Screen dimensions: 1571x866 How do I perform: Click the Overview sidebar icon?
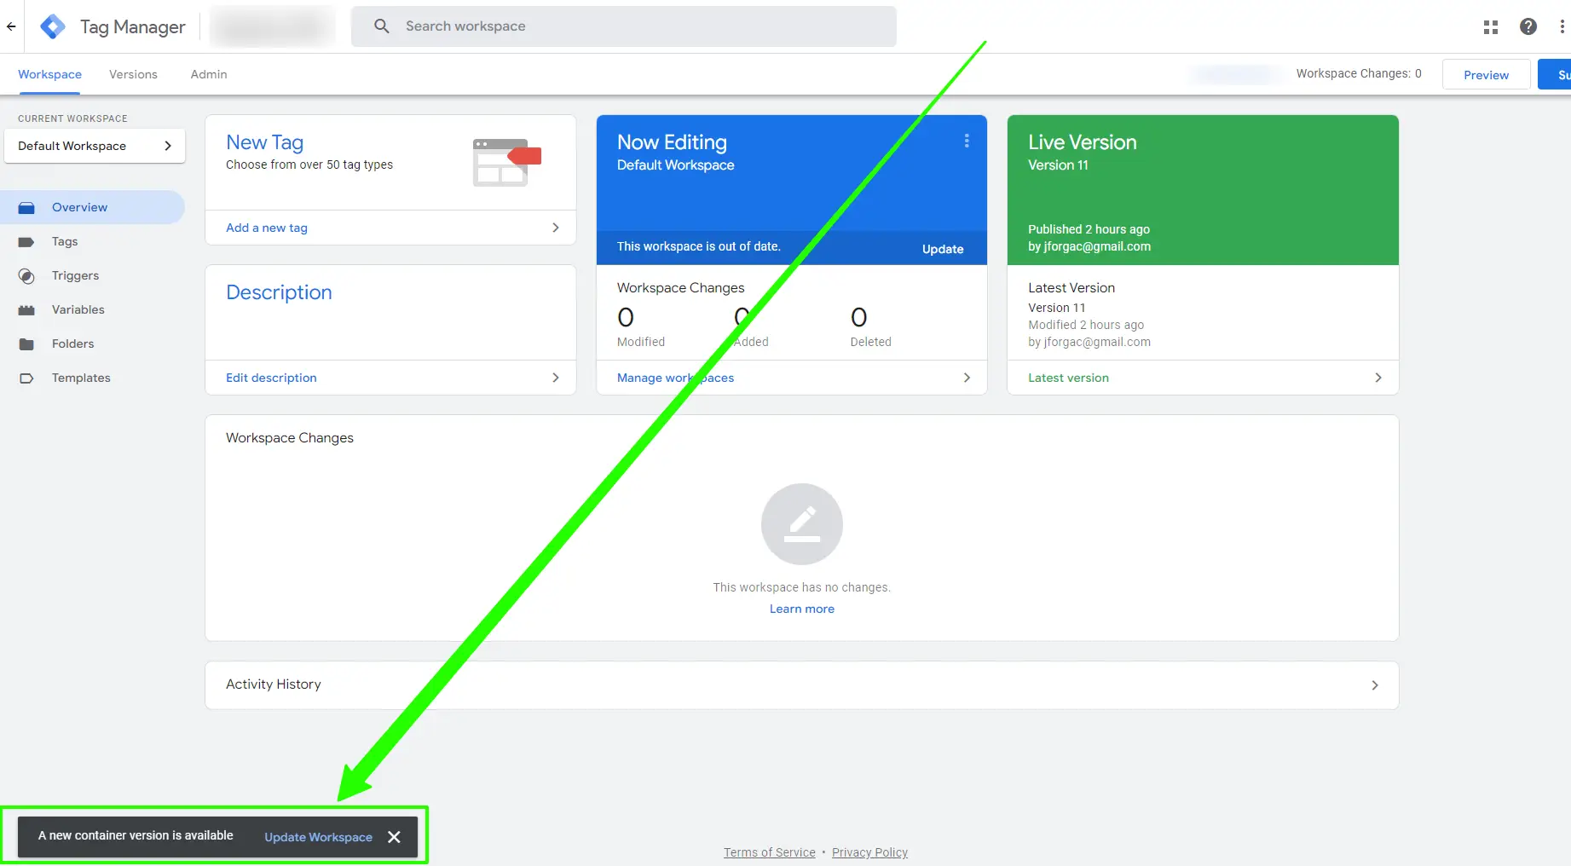[26, 207]
